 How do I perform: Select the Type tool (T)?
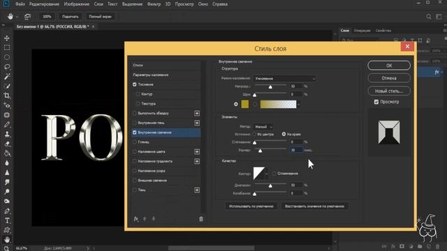click(7, 220)
